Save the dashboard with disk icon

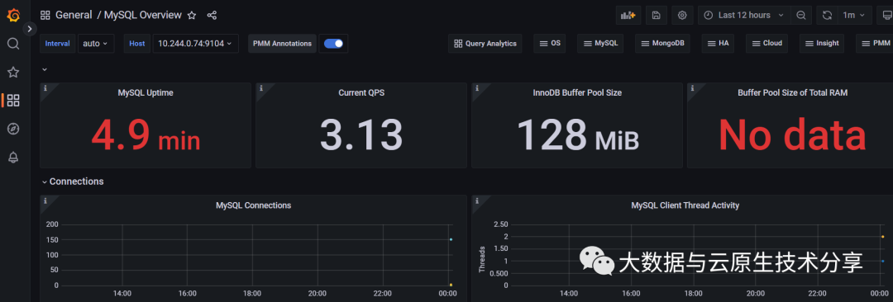pos(656,16)
